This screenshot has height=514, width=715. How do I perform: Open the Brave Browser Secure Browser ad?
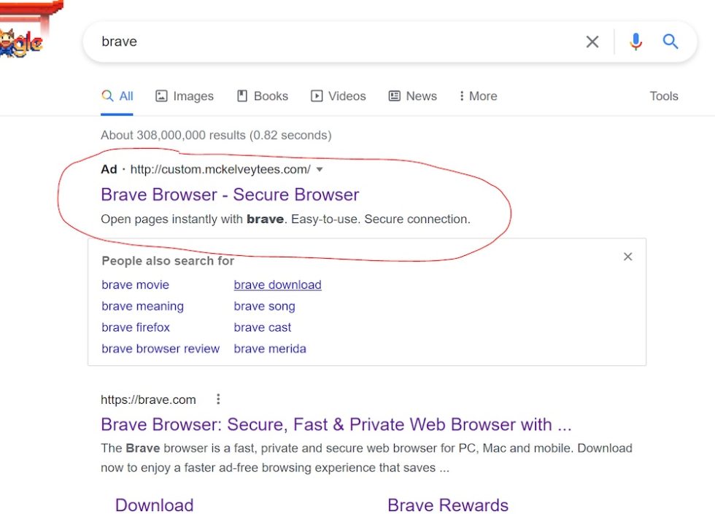point(229,195)
